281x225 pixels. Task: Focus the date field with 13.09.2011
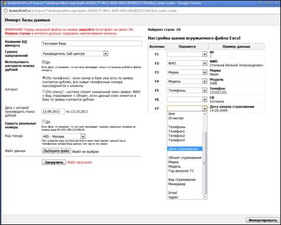[53, 111]
